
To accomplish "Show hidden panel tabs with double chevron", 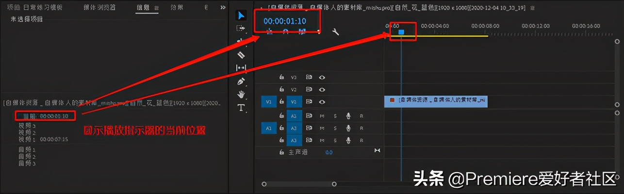I will pyautogui.click(x=223, y=8).
